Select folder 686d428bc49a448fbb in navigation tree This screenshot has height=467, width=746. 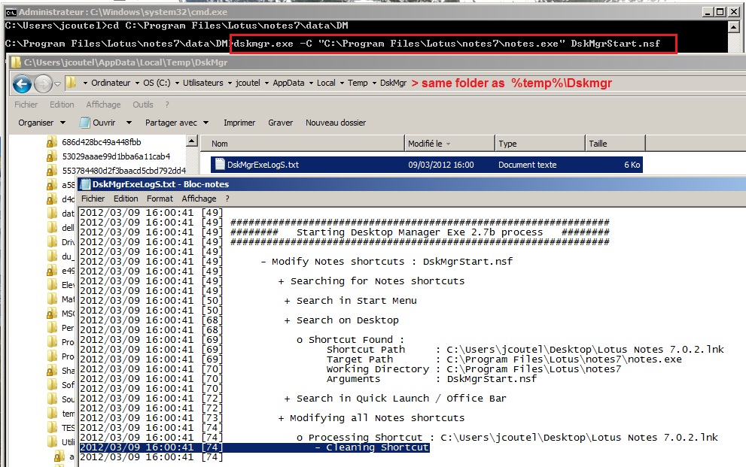click(x=102, y=142)
